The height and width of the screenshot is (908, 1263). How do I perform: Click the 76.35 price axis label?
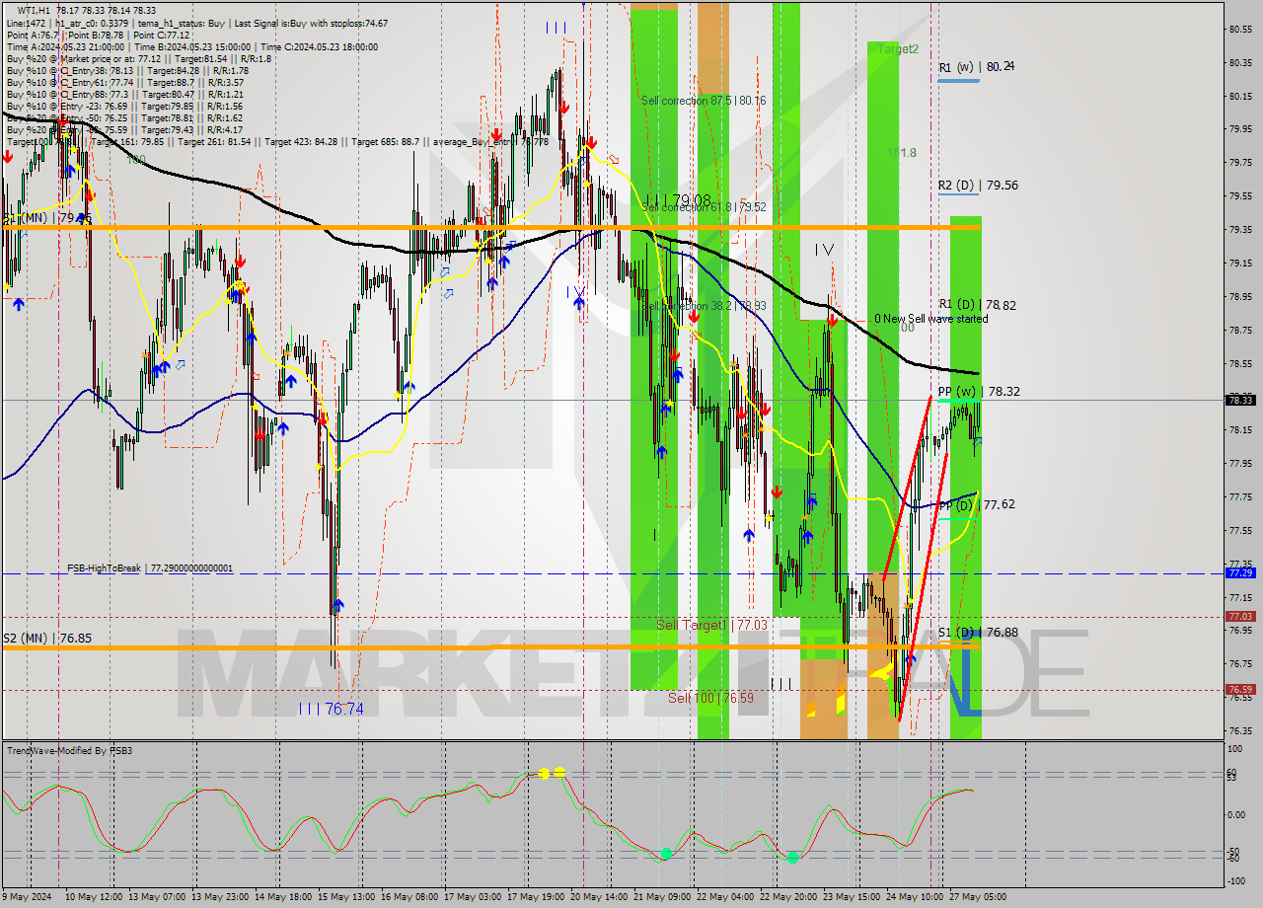[1240, 730]
